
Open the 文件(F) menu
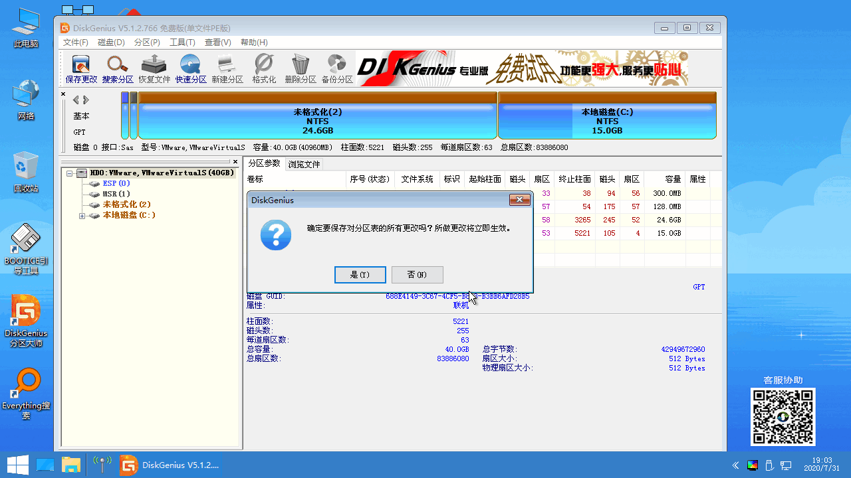76,42
